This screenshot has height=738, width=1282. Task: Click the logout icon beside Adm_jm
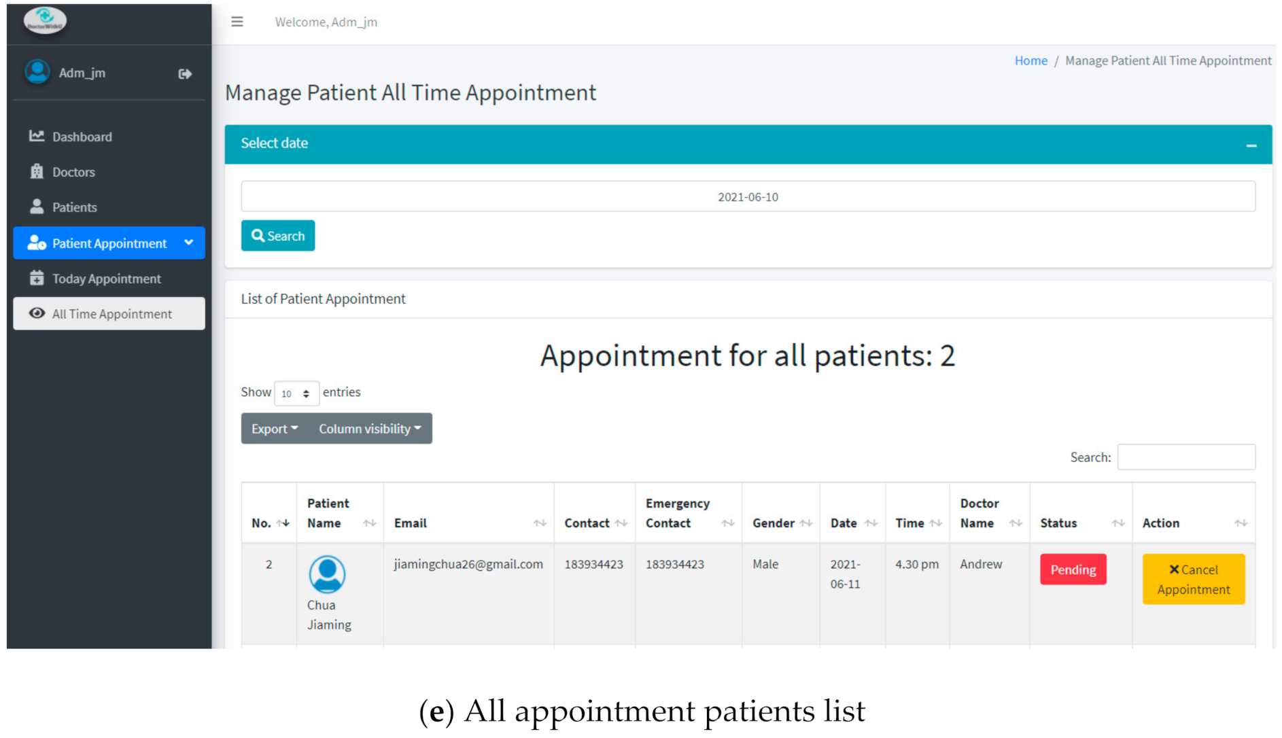point(185,73)
